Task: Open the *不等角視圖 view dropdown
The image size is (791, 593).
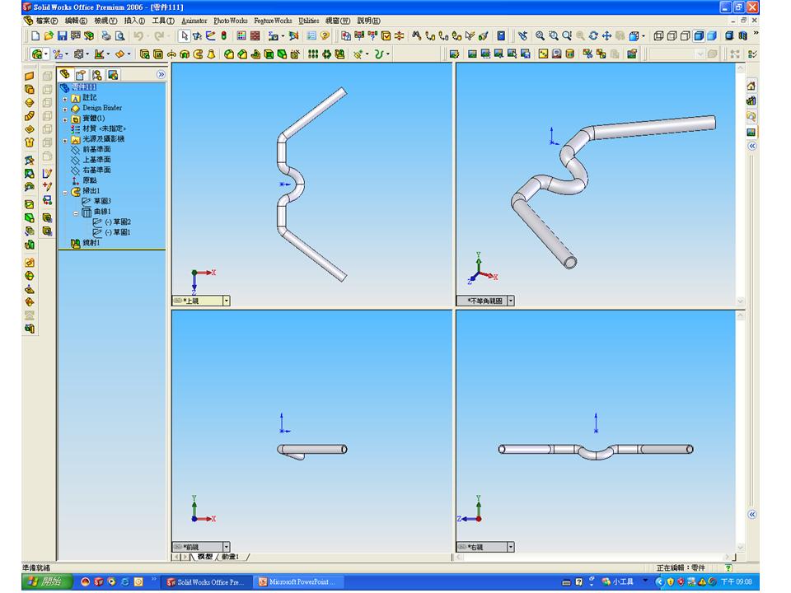Action: (511, 301)
